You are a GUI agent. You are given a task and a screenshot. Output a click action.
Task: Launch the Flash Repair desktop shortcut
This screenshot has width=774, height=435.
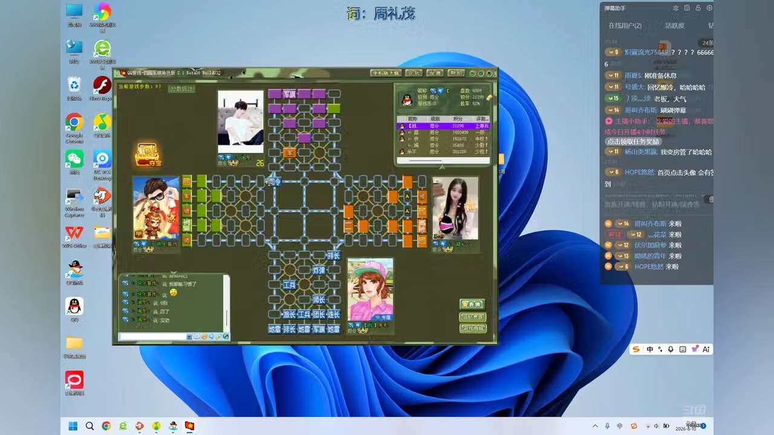coord(102,88)
